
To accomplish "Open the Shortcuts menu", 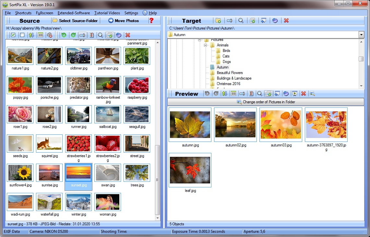I will (23, 13).
